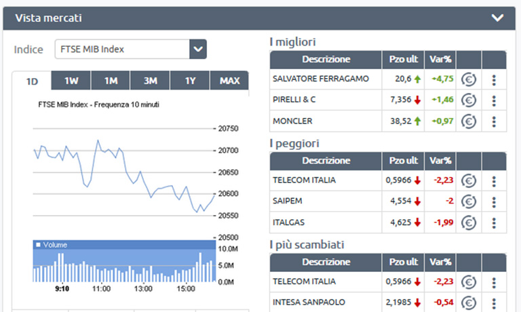
Task: Click Pzo ult header in I più scambiati table
Action: [404, 262]
